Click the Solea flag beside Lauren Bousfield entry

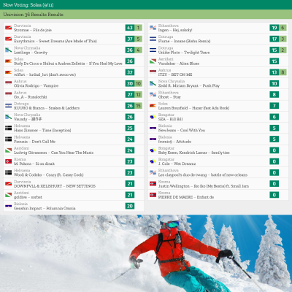coord(153,106)
